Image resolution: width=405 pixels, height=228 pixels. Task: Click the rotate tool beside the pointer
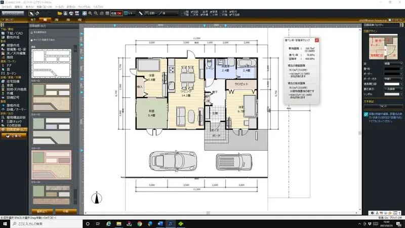coord(37,14)
